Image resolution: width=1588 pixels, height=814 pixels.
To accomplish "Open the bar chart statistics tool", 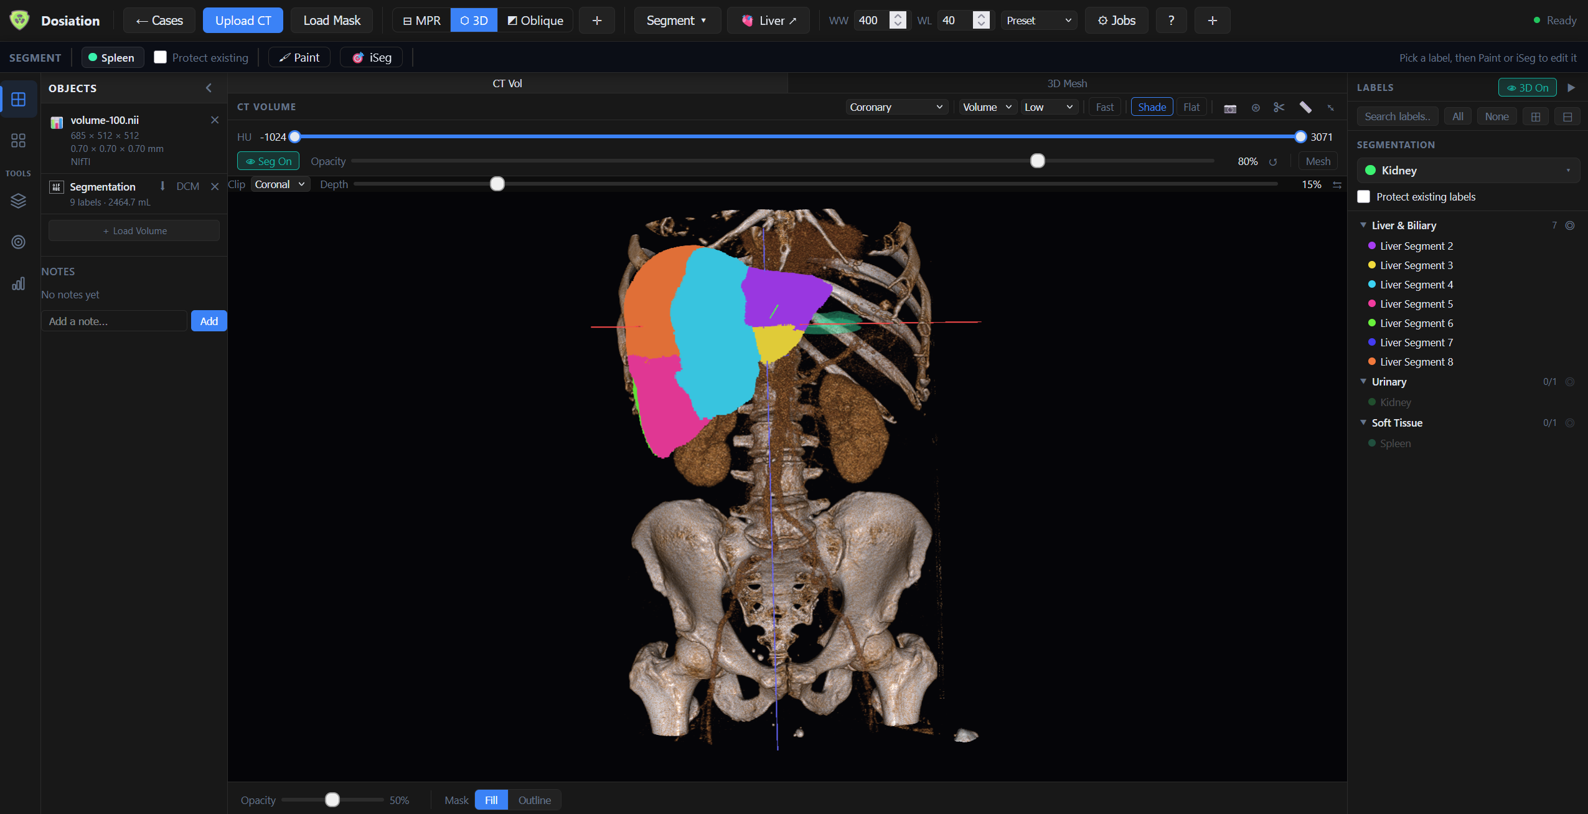I will [19, 283].
